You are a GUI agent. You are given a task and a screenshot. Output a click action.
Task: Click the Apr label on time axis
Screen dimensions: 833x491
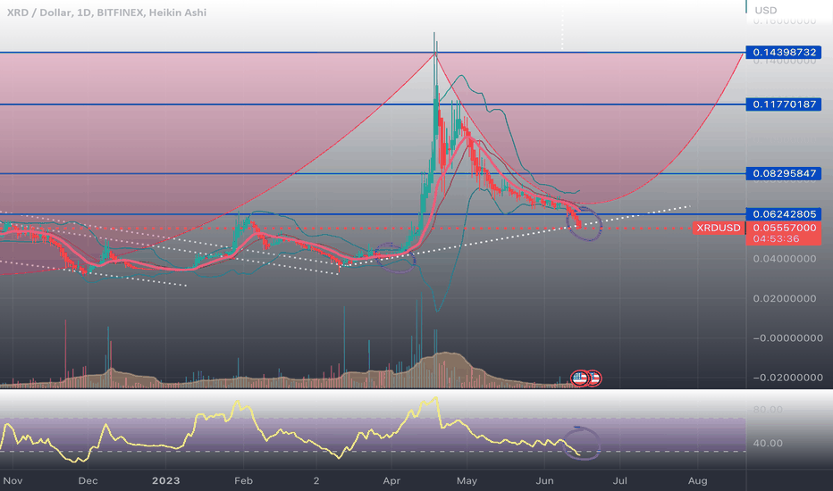tap(391, 481)
